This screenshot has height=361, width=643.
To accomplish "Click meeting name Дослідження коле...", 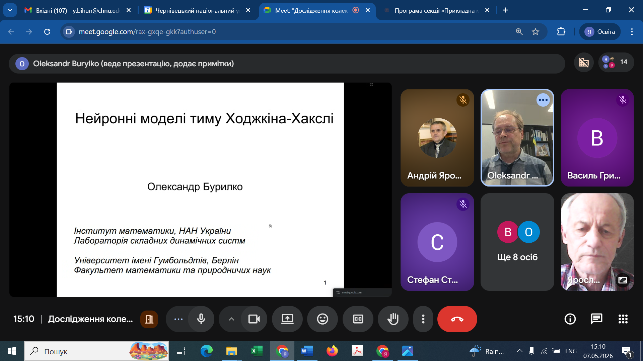I will tap(90, 319).
